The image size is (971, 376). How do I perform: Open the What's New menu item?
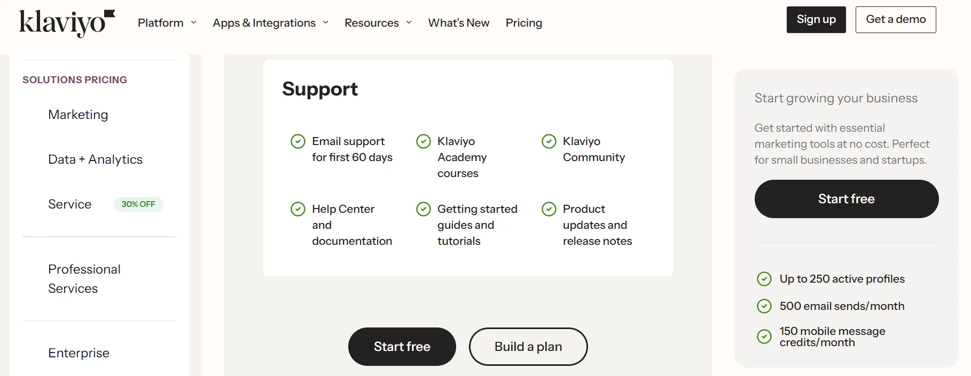[x=458, y=22]
